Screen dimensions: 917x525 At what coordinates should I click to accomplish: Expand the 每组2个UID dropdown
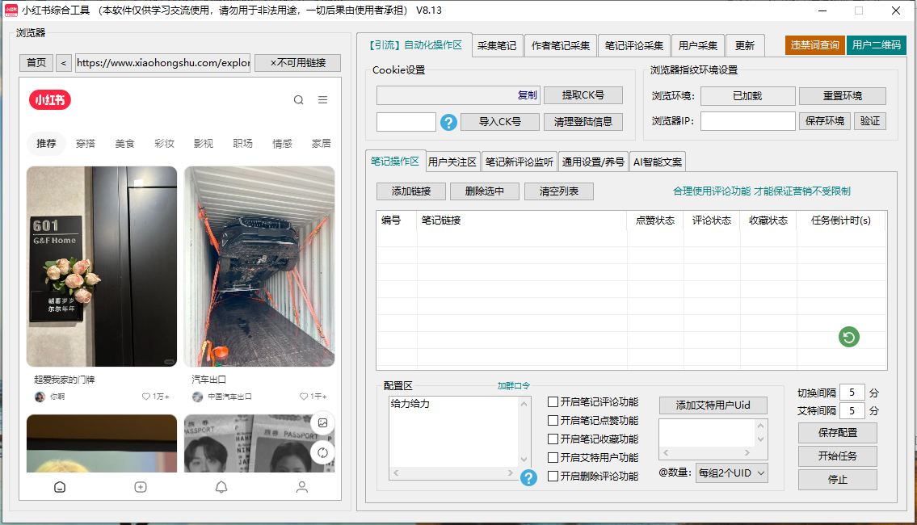(731, 473)
